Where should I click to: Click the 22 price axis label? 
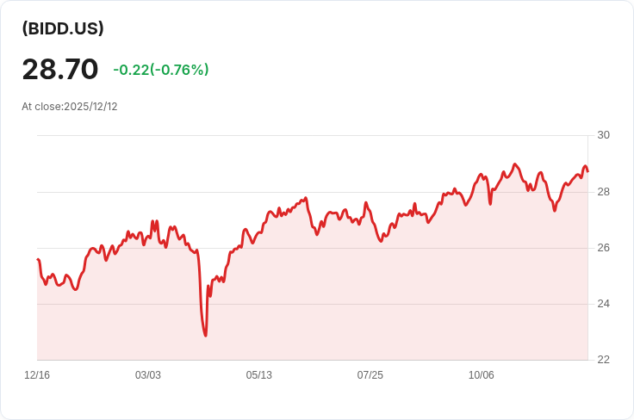point(603,360)
